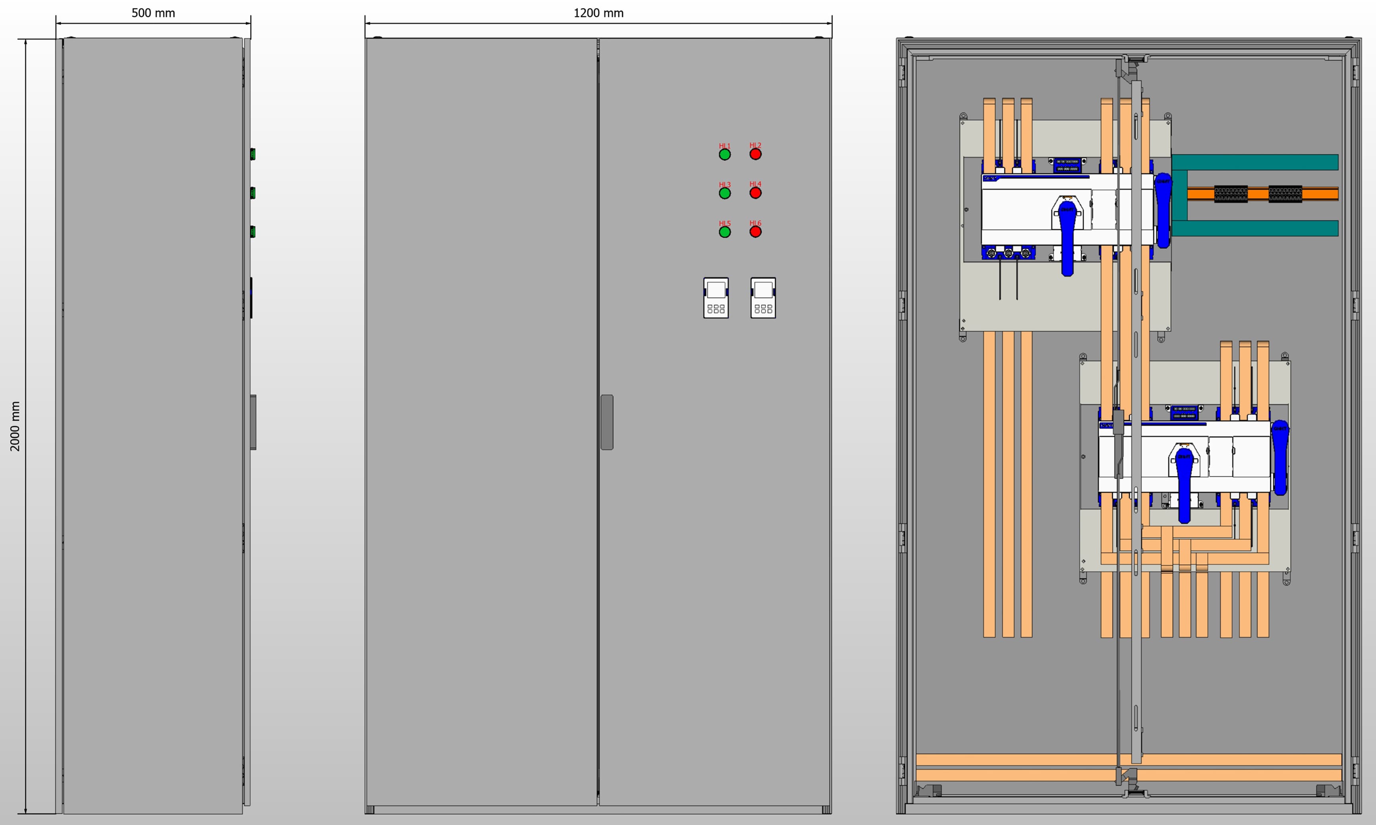Select the side-view door handle of the cabinet
Viewport: 1376px width, 825px height.
tap(253, 422)
